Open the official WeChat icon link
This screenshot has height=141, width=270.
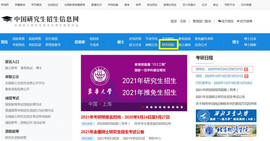click(219, 21)
